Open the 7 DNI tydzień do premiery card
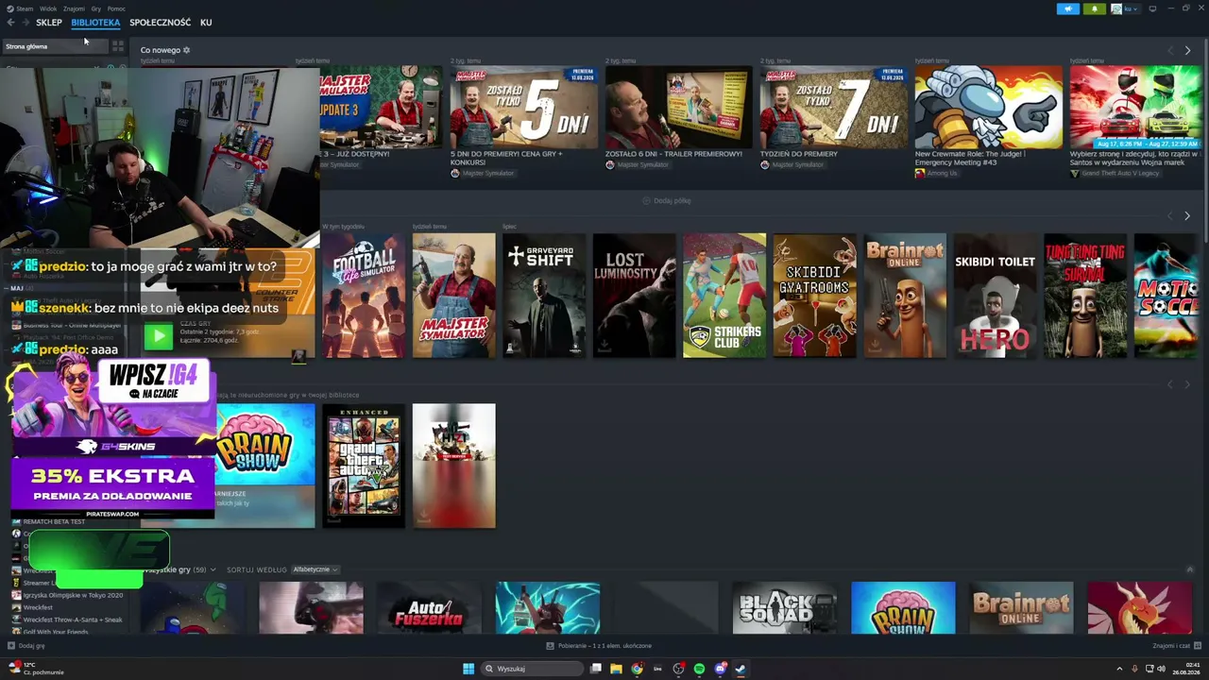This screenshot has width=1209, height=680. tap(834, 107)
